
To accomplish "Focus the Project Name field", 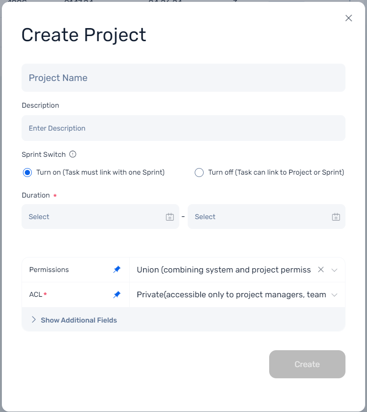I will click(183, 78).
